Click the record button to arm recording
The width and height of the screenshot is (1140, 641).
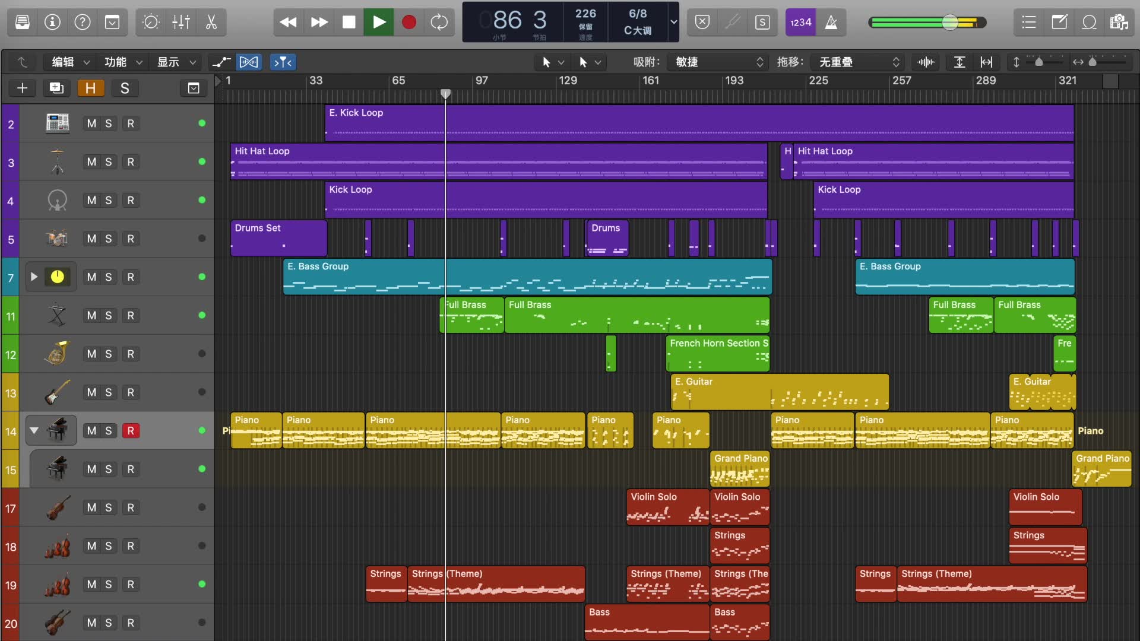point(408,21)
